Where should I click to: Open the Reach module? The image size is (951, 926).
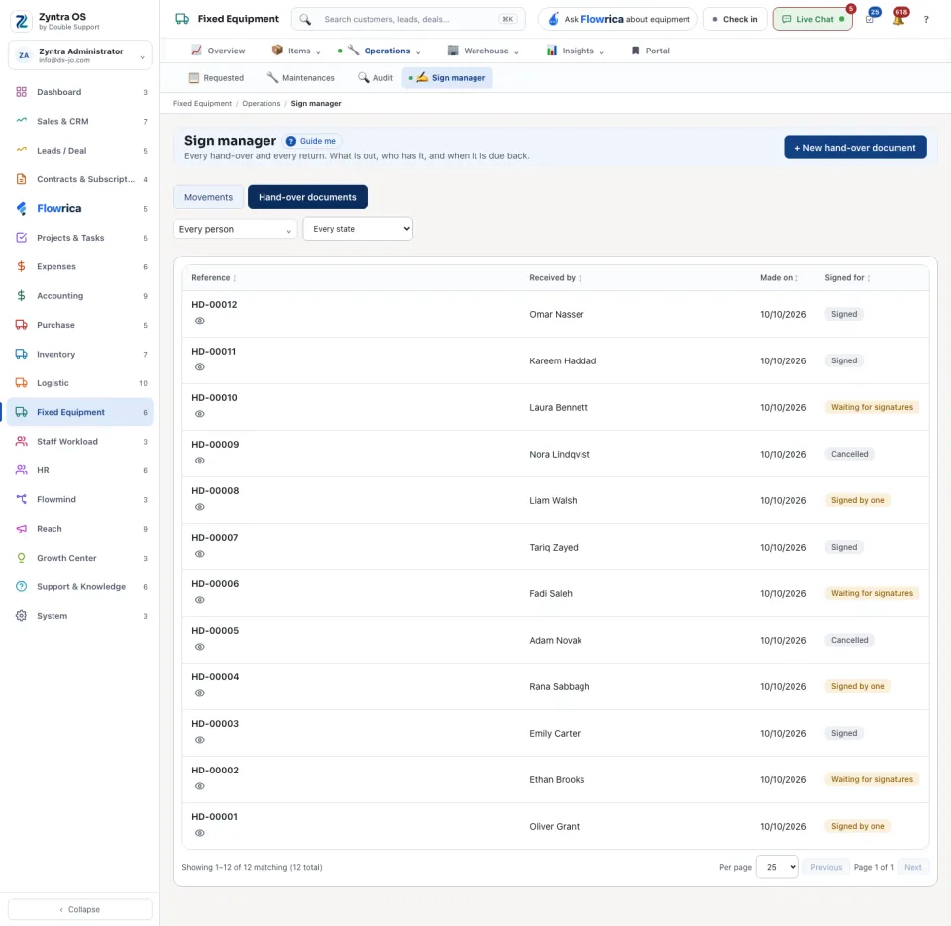click(79, 529)
